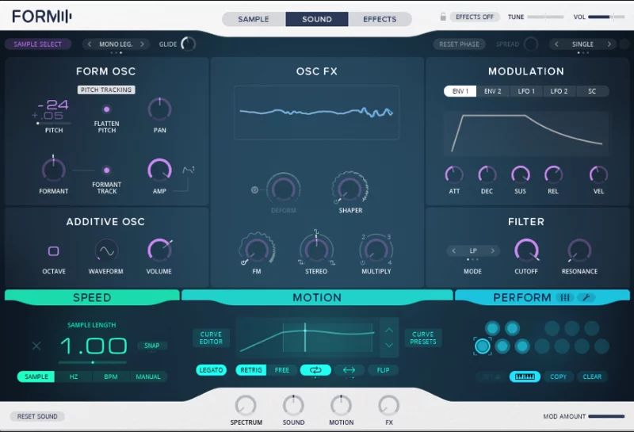Click the Tune slider

545,17
